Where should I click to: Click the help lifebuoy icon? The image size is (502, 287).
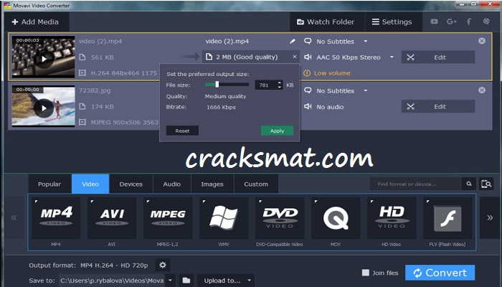[x=486, y=22]
